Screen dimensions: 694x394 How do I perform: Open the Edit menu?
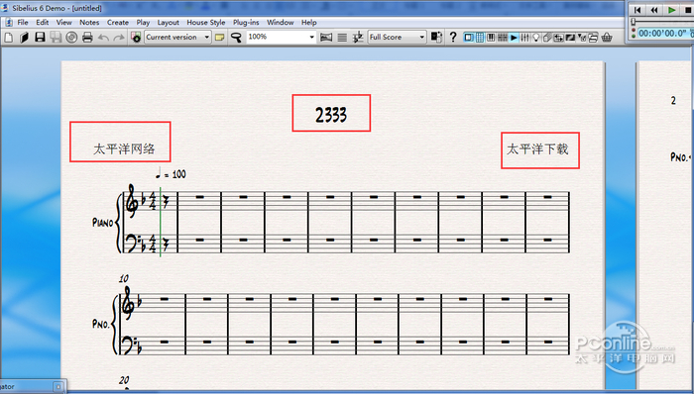[x=43, y=22]
